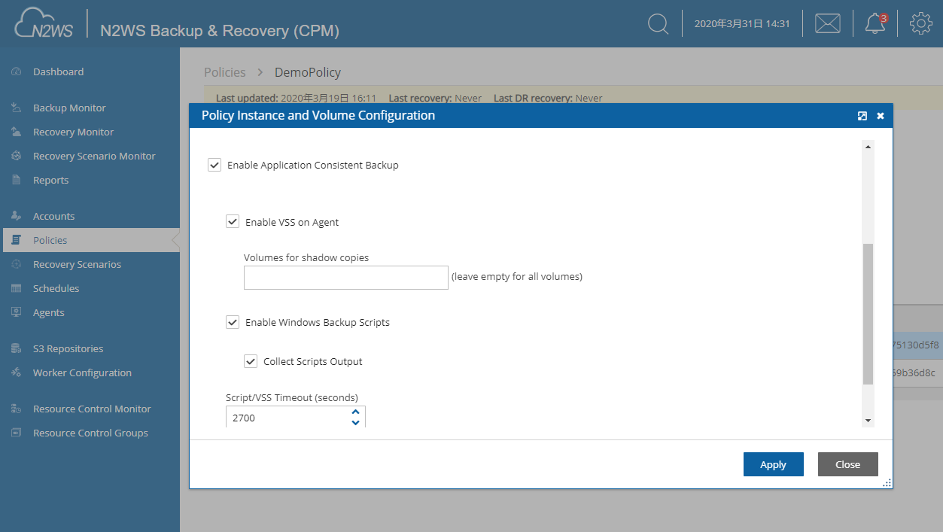943x532 pixels.
Task: Maximize the dialog using the expand icon
Action: (x=862, y=116)
